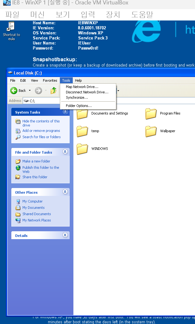Open My Documents link in Other Places
The height and width of the screenshot is (324, 195).
click(33, 208)
